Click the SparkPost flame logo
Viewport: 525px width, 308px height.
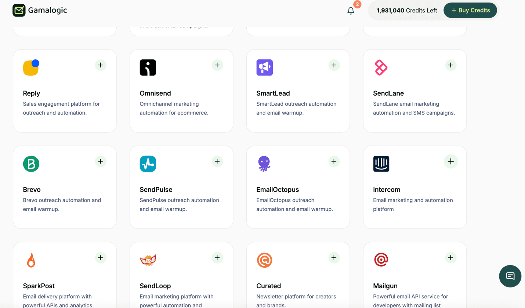[31, 260]
